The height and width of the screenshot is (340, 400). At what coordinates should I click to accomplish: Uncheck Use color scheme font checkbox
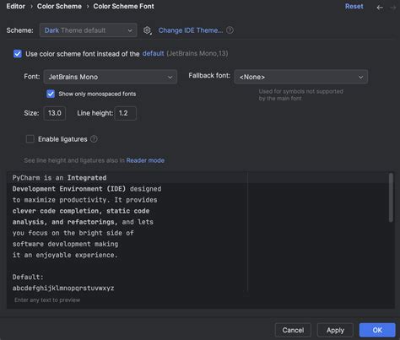18,53
